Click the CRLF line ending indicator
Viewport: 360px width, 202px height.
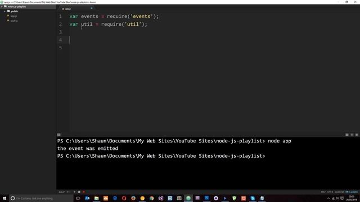[323, 192]
